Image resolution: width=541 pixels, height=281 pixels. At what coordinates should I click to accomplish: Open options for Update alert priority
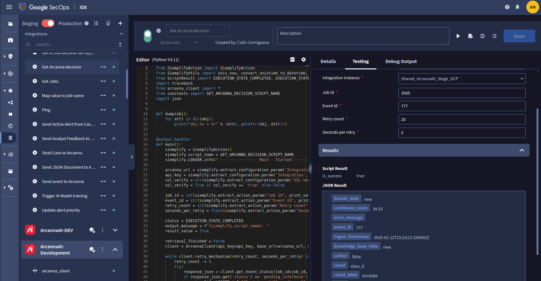point(103,210)
